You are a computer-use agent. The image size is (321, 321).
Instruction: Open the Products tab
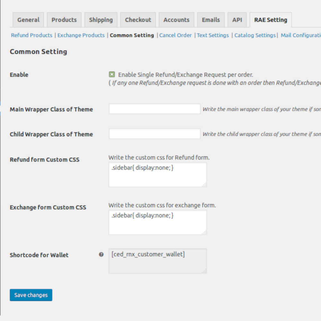click(64, 20)
